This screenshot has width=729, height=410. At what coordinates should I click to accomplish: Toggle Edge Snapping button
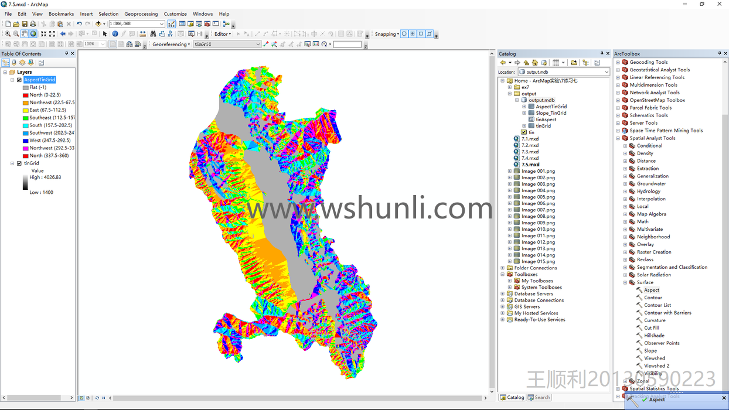click(430, 34)
